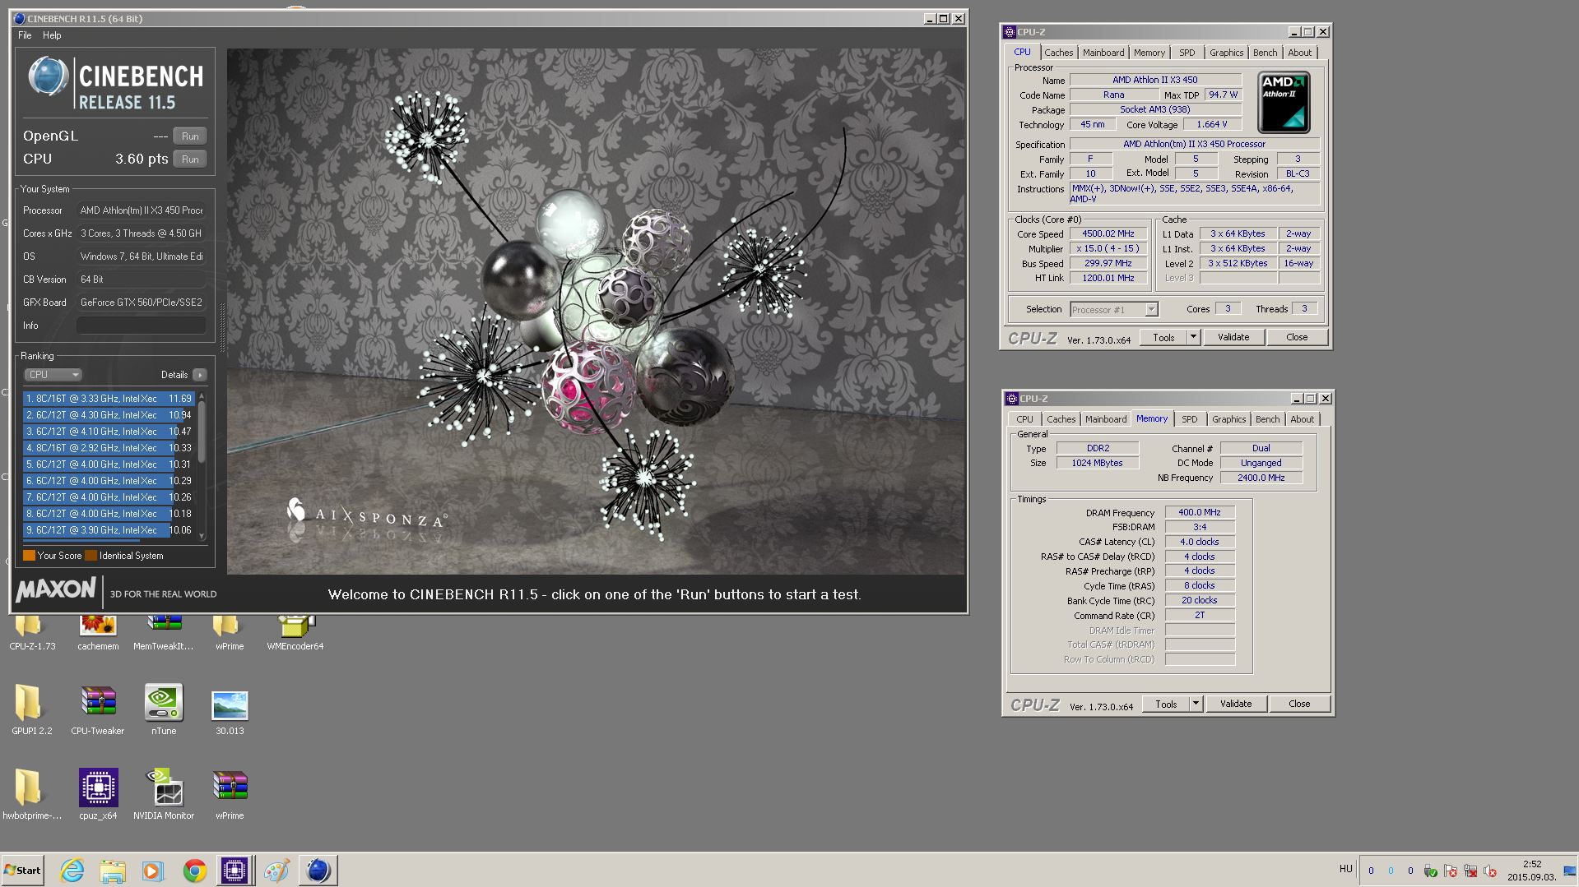Switch to SPD tab in lower CPU-Z window
The width and height of the screenshot is (1579, 887).
tap(1189, 419)
